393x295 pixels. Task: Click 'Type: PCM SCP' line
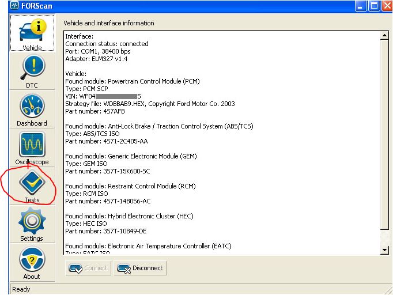coord(86,89)
